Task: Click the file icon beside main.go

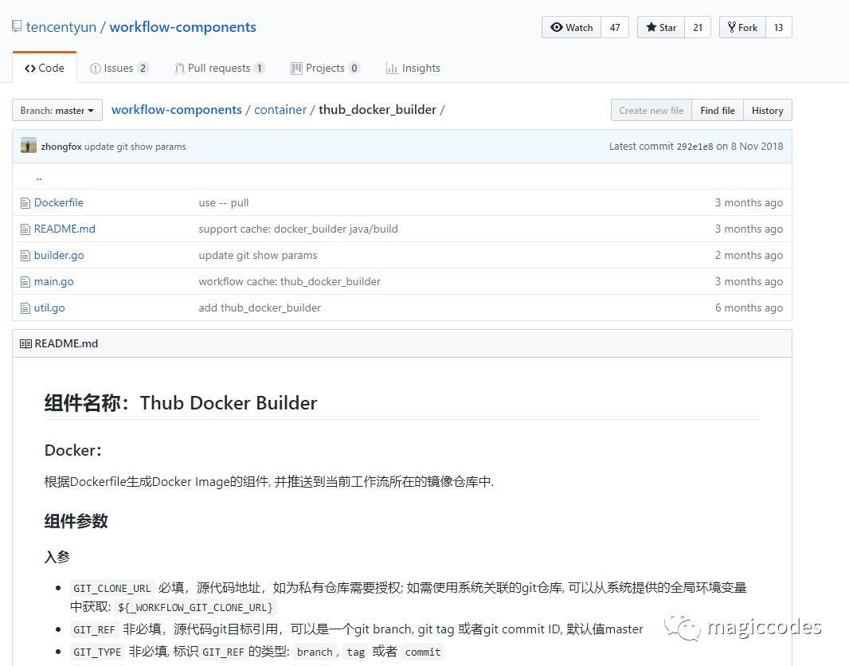Action: 25,282
